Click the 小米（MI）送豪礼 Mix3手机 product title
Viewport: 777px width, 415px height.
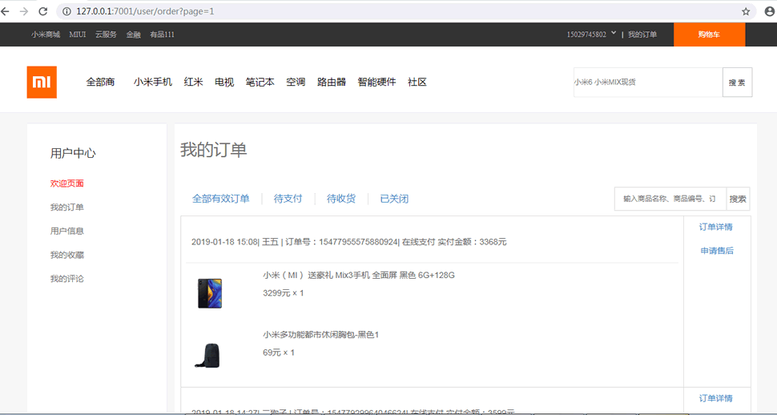[x=359, y=275]
